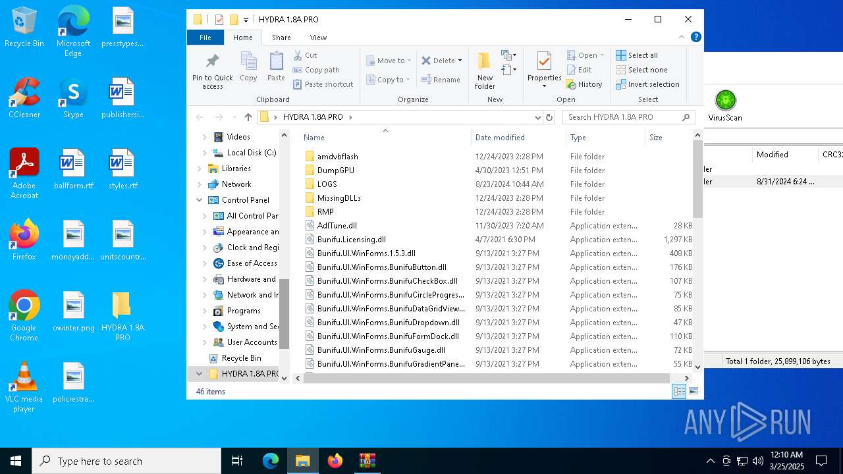Image resolution: width=843 pixels, height=474 pixels.
Task: Open the Move to dropdown
Action: [x=389, y=61]
